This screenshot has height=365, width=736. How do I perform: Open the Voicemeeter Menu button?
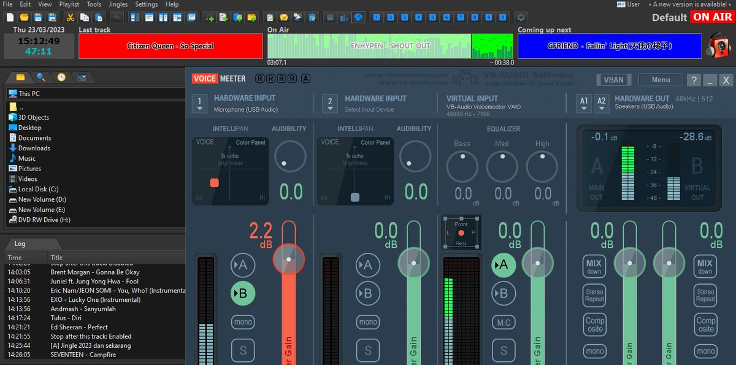coord(661,80)
